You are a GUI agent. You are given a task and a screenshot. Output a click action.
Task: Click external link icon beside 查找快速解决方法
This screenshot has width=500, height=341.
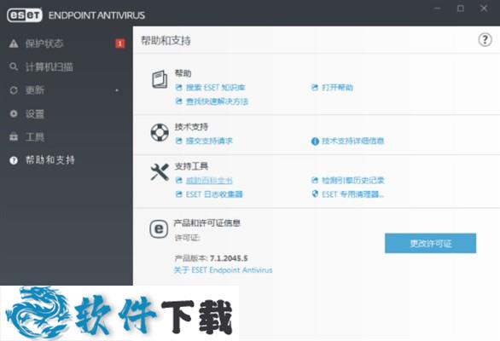[x=179, y=101]
